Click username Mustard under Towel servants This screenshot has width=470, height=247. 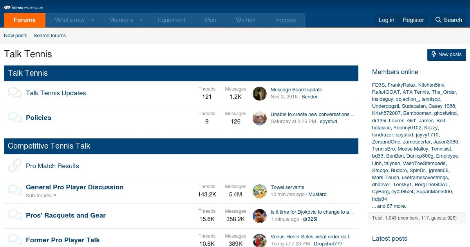coord(317,194)
